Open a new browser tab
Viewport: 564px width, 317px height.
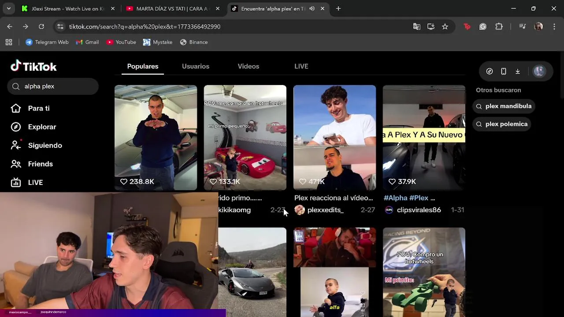click(x=338, y=8)
